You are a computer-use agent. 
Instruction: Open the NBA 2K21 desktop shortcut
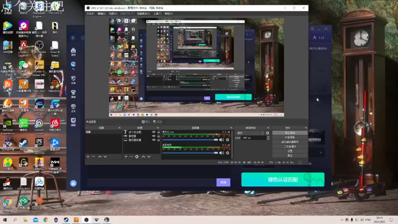(x=39, y=86)
